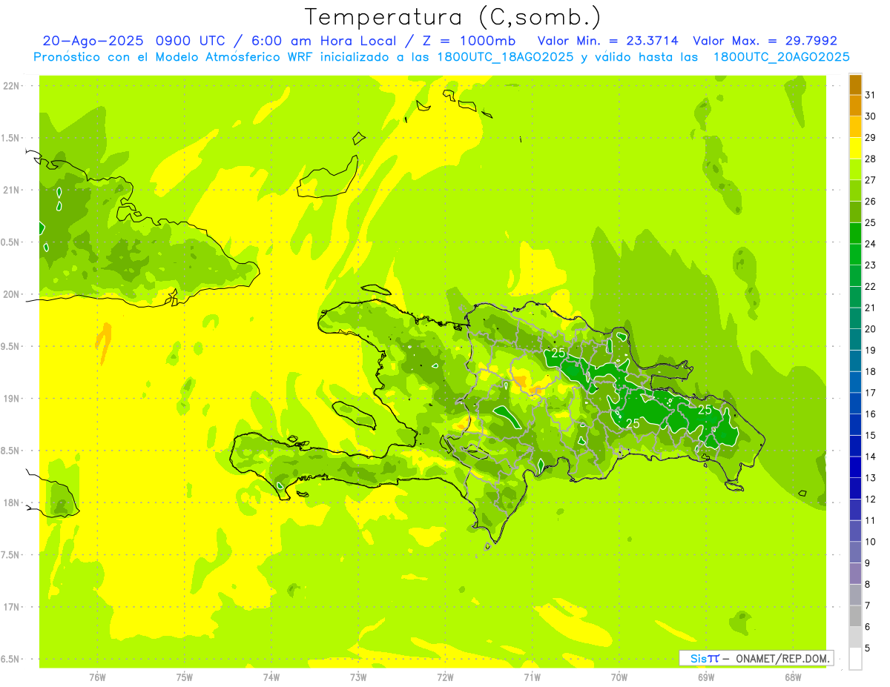Click the purple swatch between 9 and 10
The width and height of the screenshot is (890, 687).
855,552
